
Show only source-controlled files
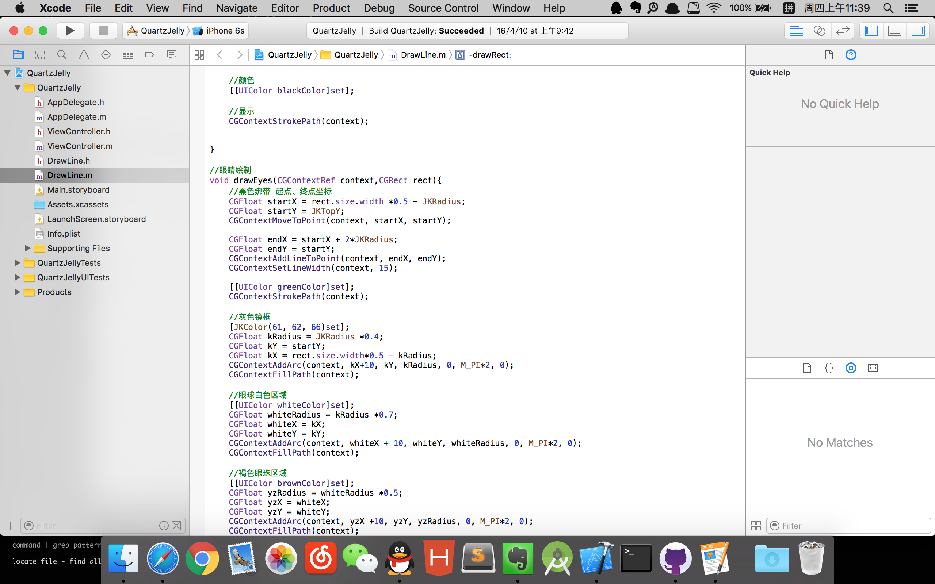coord(176,526)
